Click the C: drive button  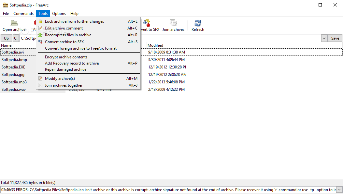[16, 38]
